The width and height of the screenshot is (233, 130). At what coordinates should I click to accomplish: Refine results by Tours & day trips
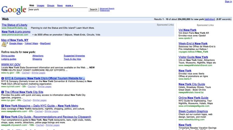[x=73, y=59]
